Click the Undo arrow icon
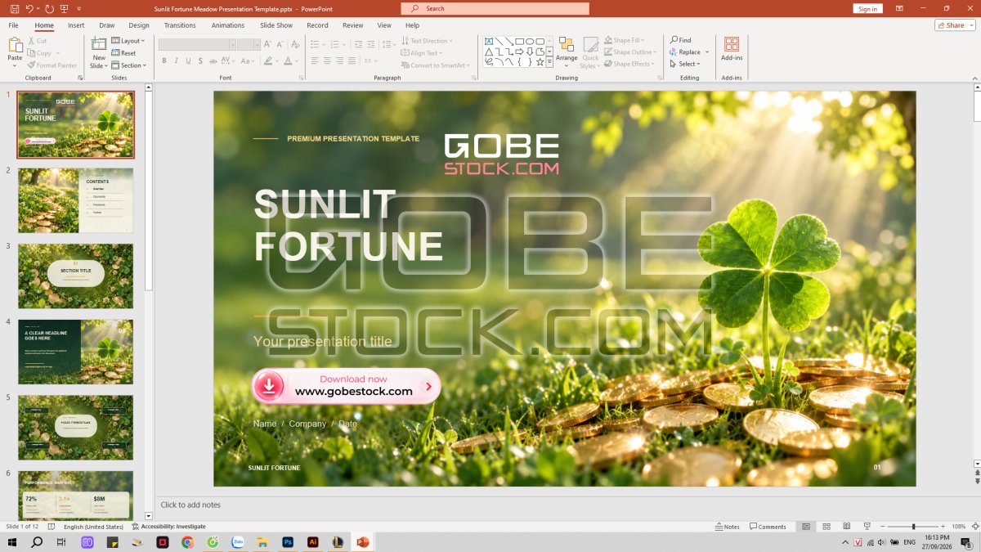The height and width of the screenshot is (552, 981). (x=29, y=8)
